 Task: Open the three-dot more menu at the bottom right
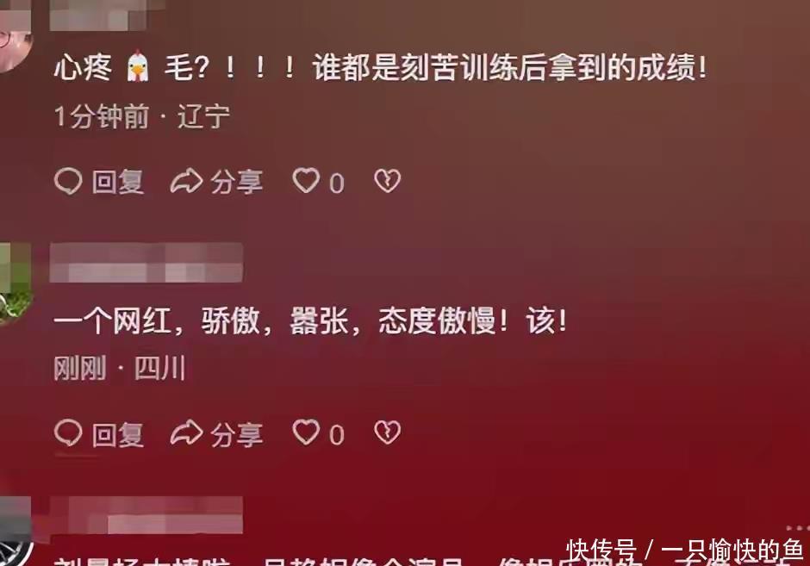pyautogui.click(x=796, y=528)
